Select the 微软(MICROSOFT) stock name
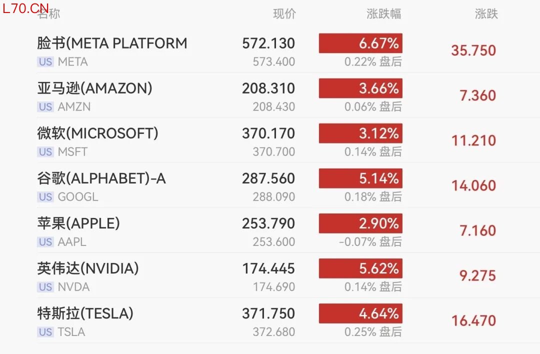Image resolution: width=540 pixels, height=354 pixels. (x=97, y=133)
